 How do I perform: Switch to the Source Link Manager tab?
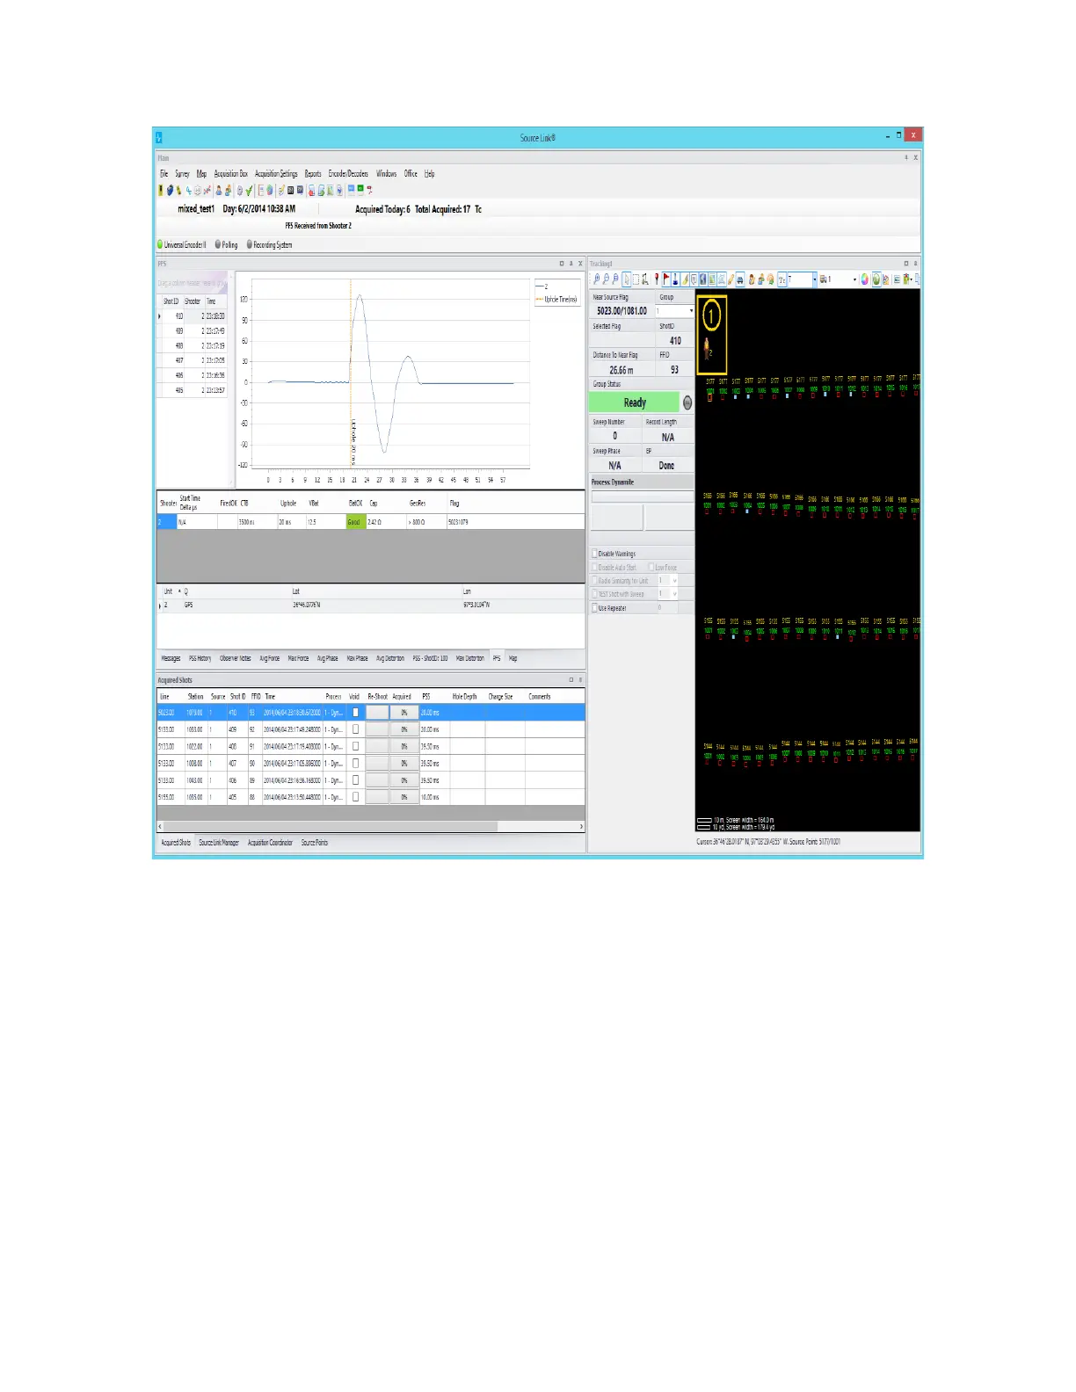(219, 843)
